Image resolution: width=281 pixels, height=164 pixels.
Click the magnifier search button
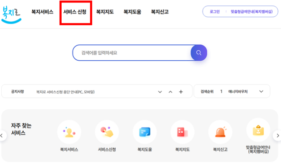[198, 53]
